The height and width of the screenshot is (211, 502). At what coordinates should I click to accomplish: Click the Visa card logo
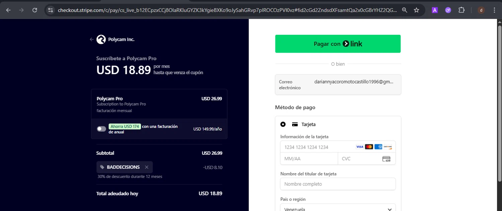359,147
